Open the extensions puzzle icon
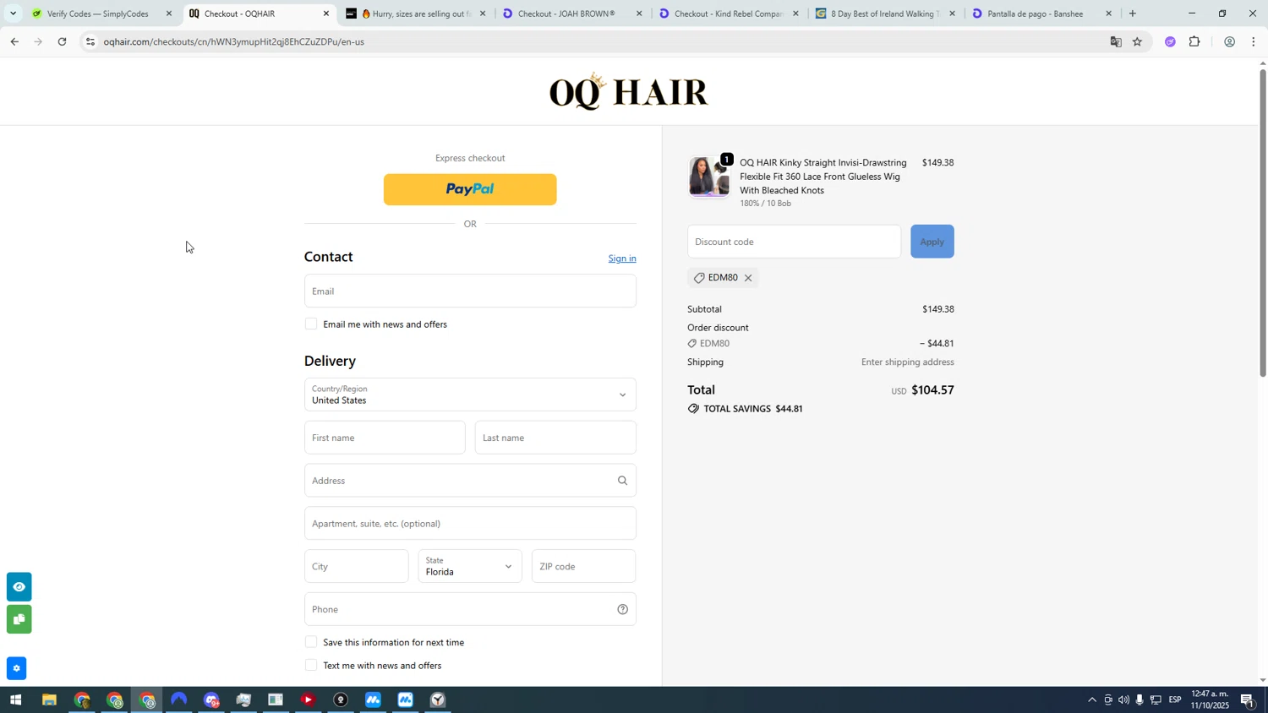The image size is (1268, 713). point(1194,41)
